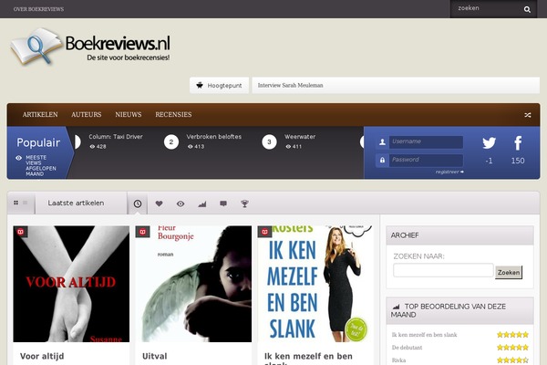The image size is (547, 365).
Task: Click review badge on Ik ken mezelf cover
Action: coord(264,232)
